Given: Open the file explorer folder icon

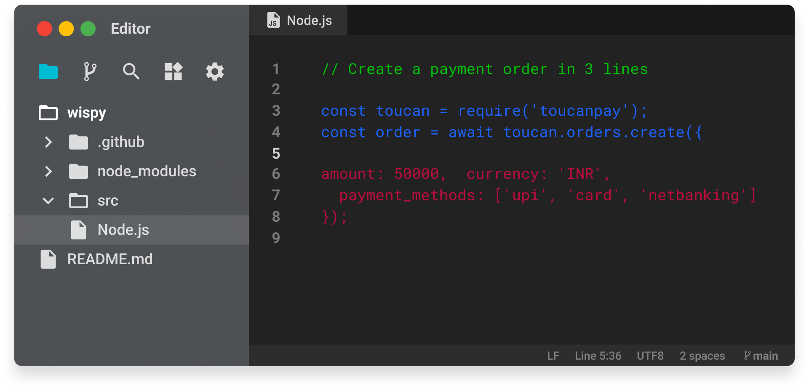Looking at the screenshot, I should (48, 72).
